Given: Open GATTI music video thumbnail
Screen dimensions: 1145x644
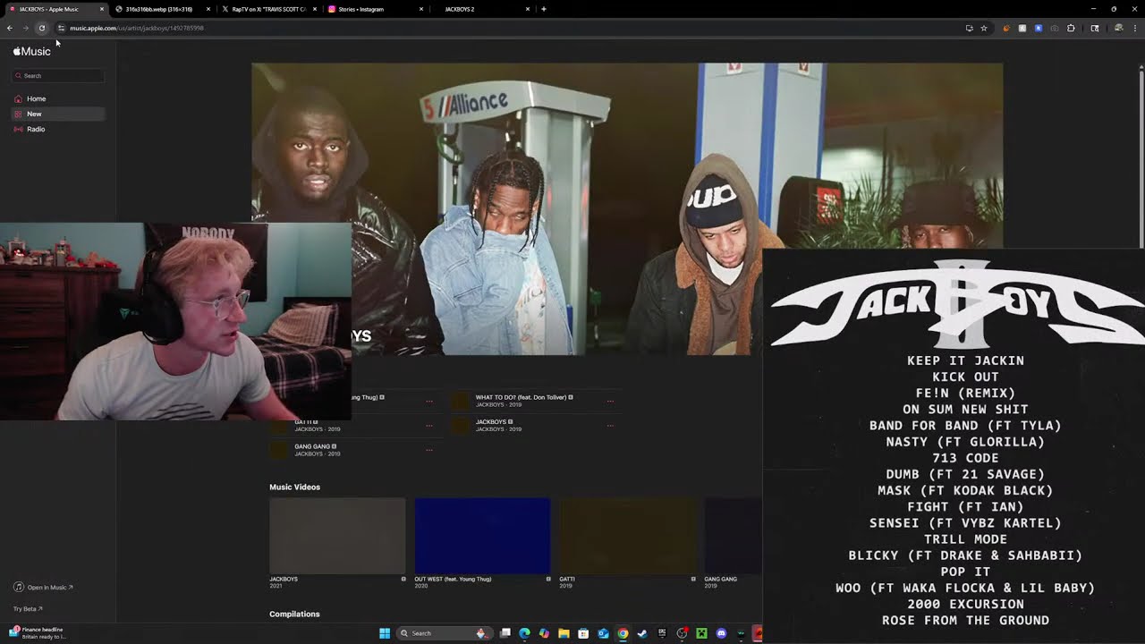Looking at the screenshot, I should [x=627, y=536].
